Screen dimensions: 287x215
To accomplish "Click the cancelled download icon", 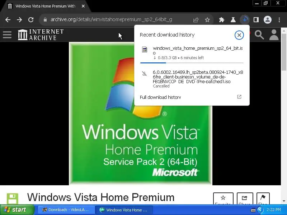I will 145,73.
